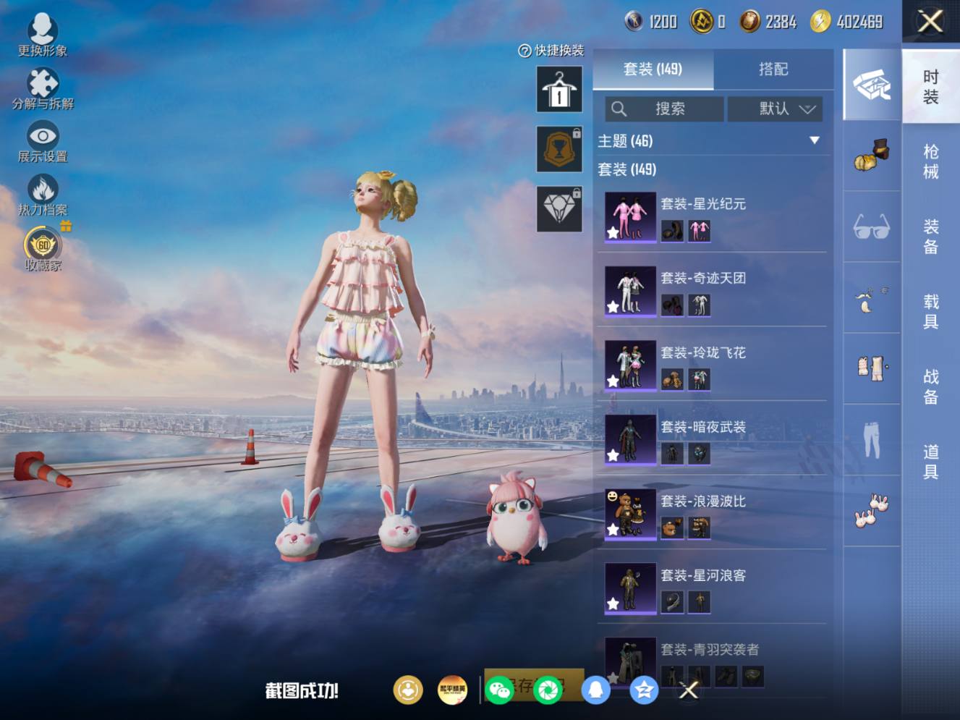Click the 套装-星光纪元 name label
Screen dimensions: 960x720
[703, 204]
